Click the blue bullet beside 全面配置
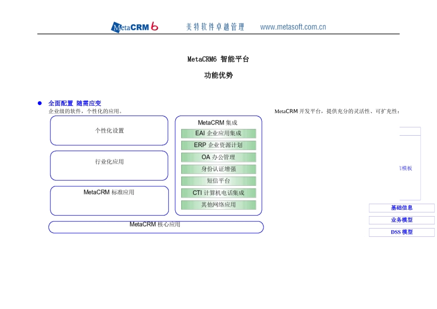The width and height of the screenshot is (437, 309). pos(40,103)
